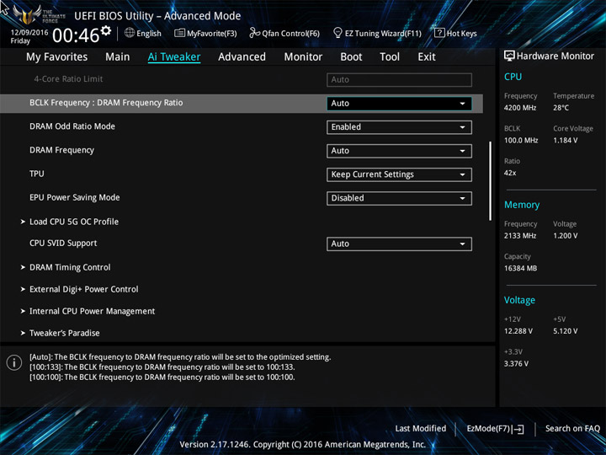Click the EZ Tuning Wizard lightbulb icon
Screen dimensions: 606x455
pos(338,33)
